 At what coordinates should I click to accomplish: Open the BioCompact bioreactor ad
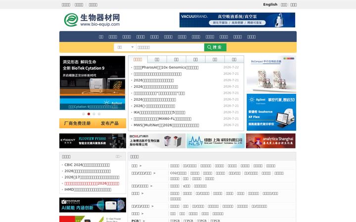pyautogui.click(x=271, y=74)
